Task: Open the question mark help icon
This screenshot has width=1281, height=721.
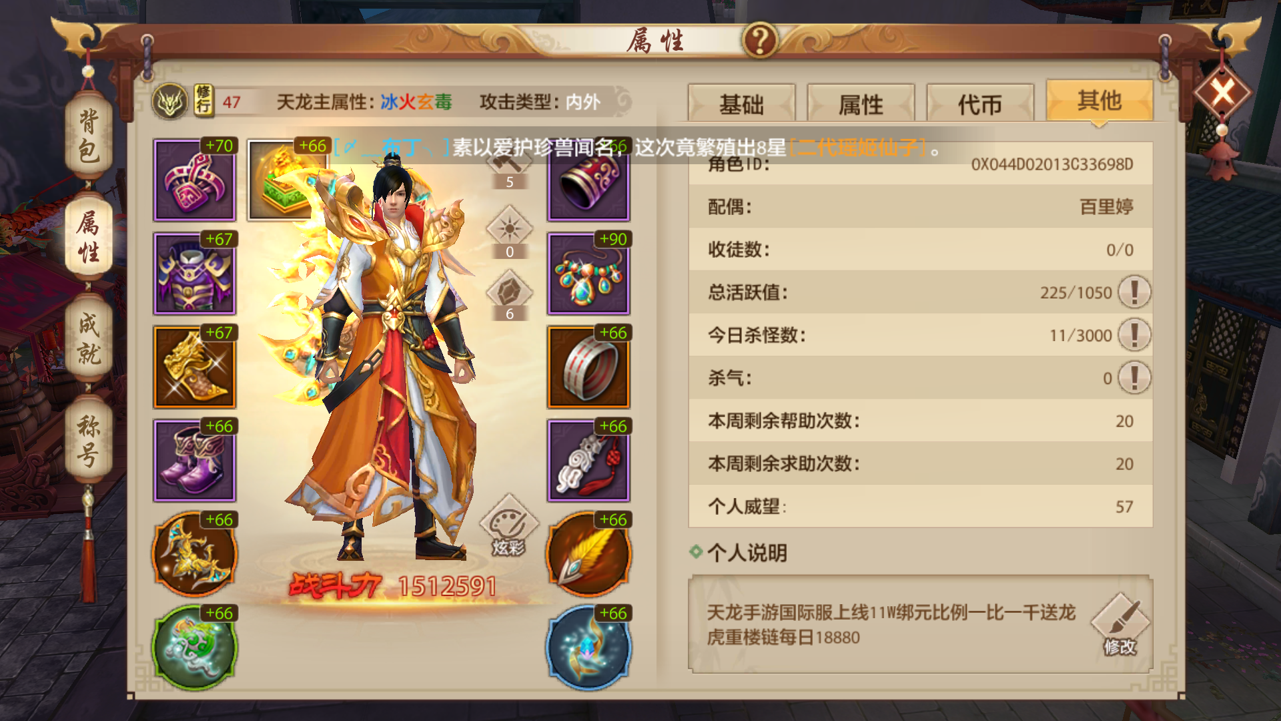Action: pyautogui.click(x=760, y=40)
